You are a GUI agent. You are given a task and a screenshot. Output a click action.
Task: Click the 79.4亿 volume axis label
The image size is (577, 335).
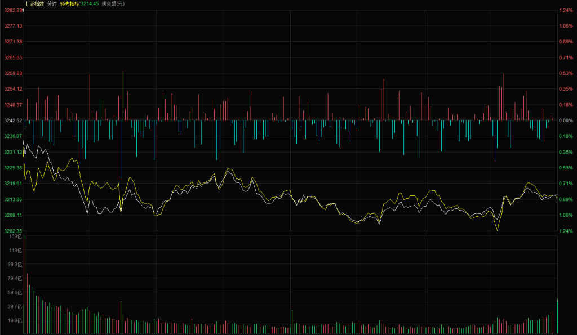(x=15, y=278)
